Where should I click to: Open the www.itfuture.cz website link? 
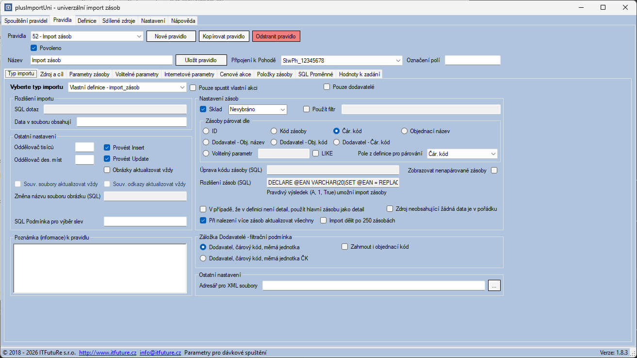pyautogui.click(x=108, y=353)
